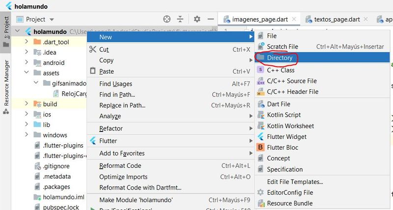Collapse the gifsanimados folder
Screen dimensions: 393x210
(x=36, y=82)
